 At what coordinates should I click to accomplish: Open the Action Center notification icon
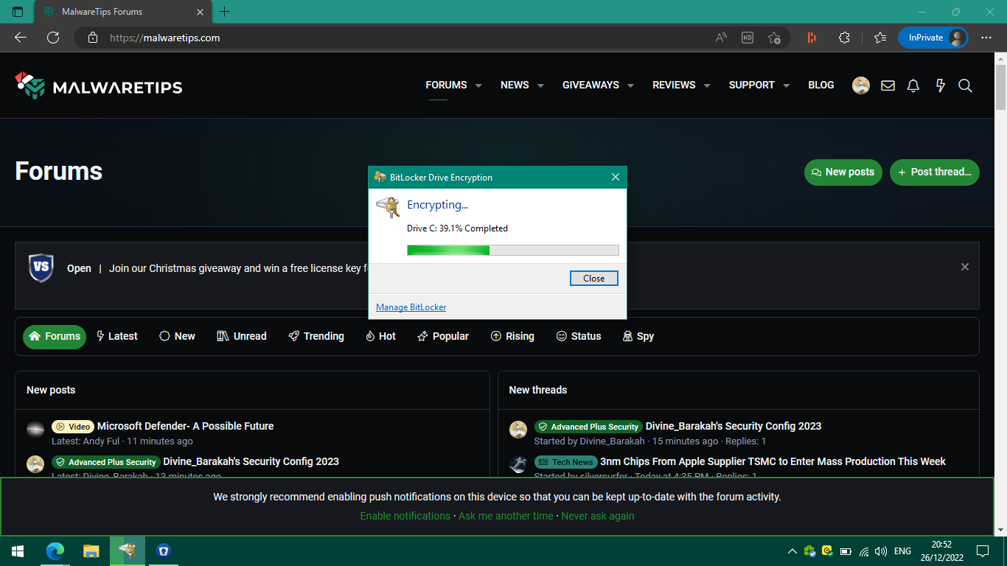982,551
